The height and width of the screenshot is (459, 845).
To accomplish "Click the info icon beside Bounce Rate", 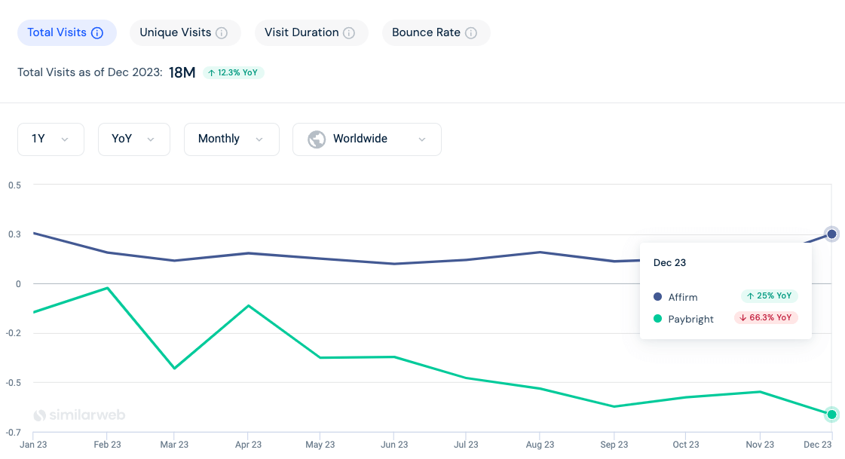I will tap(470, 32).
